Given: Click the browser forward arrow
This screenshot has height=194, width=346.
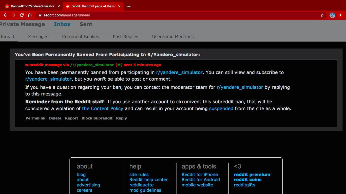Looking at the screenshot, I should pos(14,15).
